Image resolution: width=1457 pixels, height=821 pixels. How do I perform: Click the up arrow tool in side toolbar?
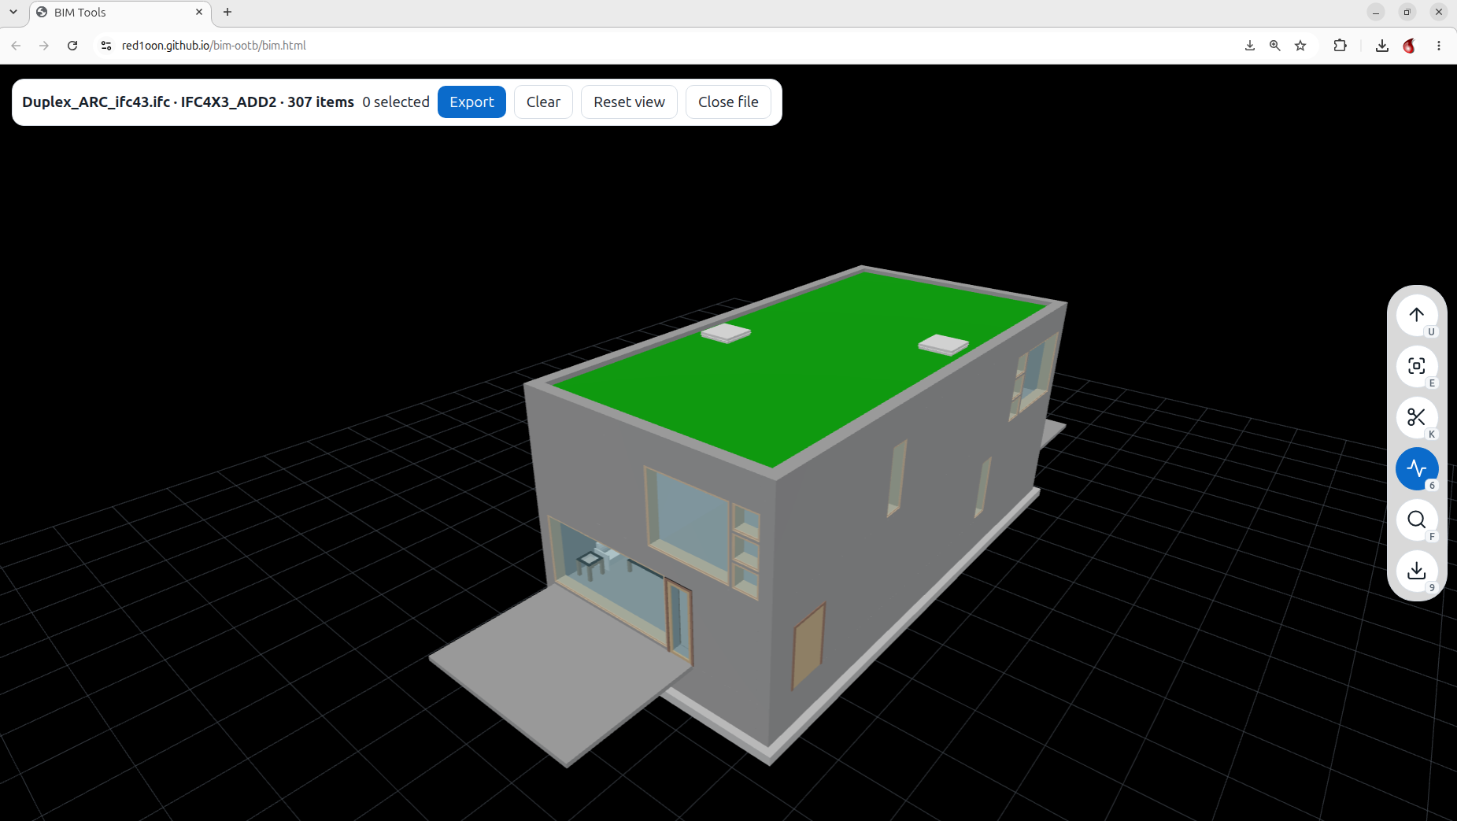1416,315
